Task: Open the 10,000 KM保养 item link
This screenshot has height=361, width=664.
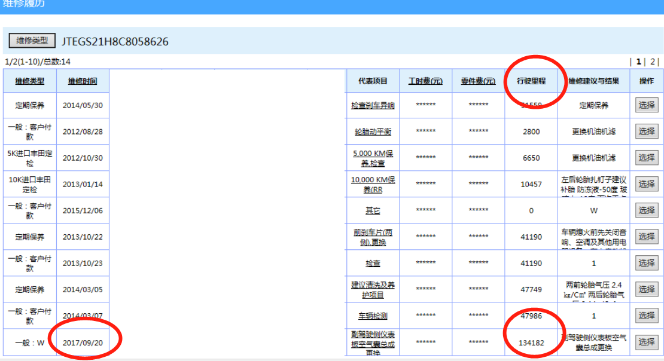Action: (373, 184)
